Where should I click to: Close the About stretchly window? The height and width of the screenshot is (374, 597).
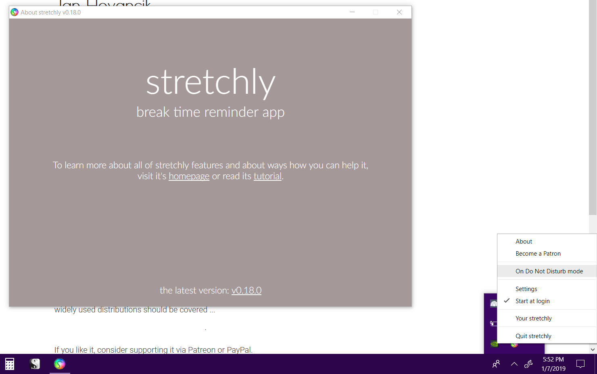[399, 12]
